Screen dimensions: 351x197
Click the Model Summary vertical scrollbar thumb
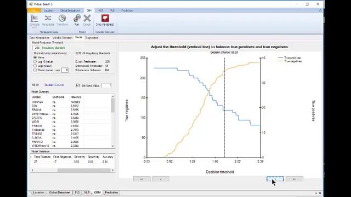pyautogui.click(x=112, y=105)
